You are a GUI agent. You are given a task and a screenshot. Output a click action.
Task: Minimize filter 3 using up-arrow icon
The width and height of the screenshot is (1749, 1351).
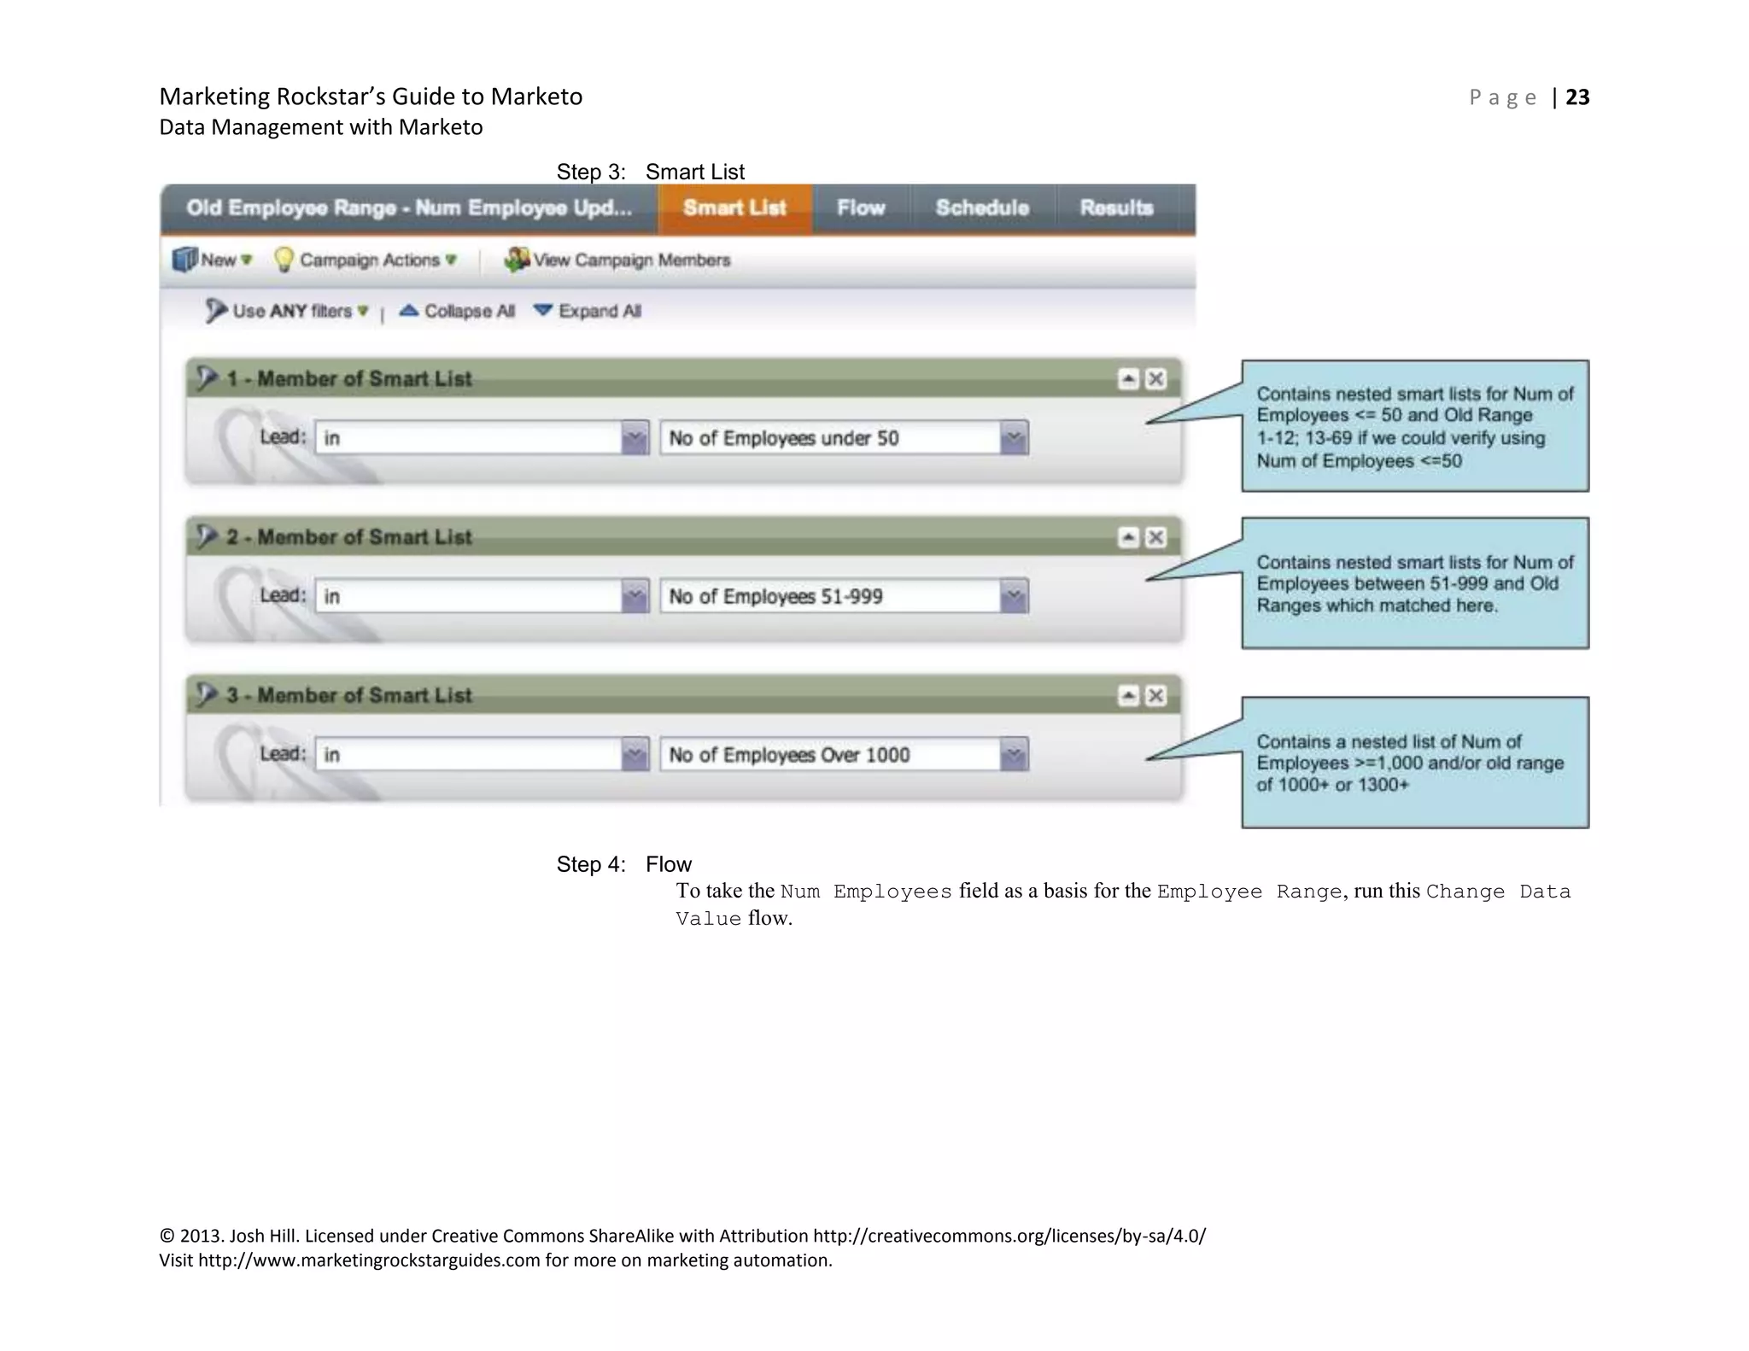click(1128, 695)
